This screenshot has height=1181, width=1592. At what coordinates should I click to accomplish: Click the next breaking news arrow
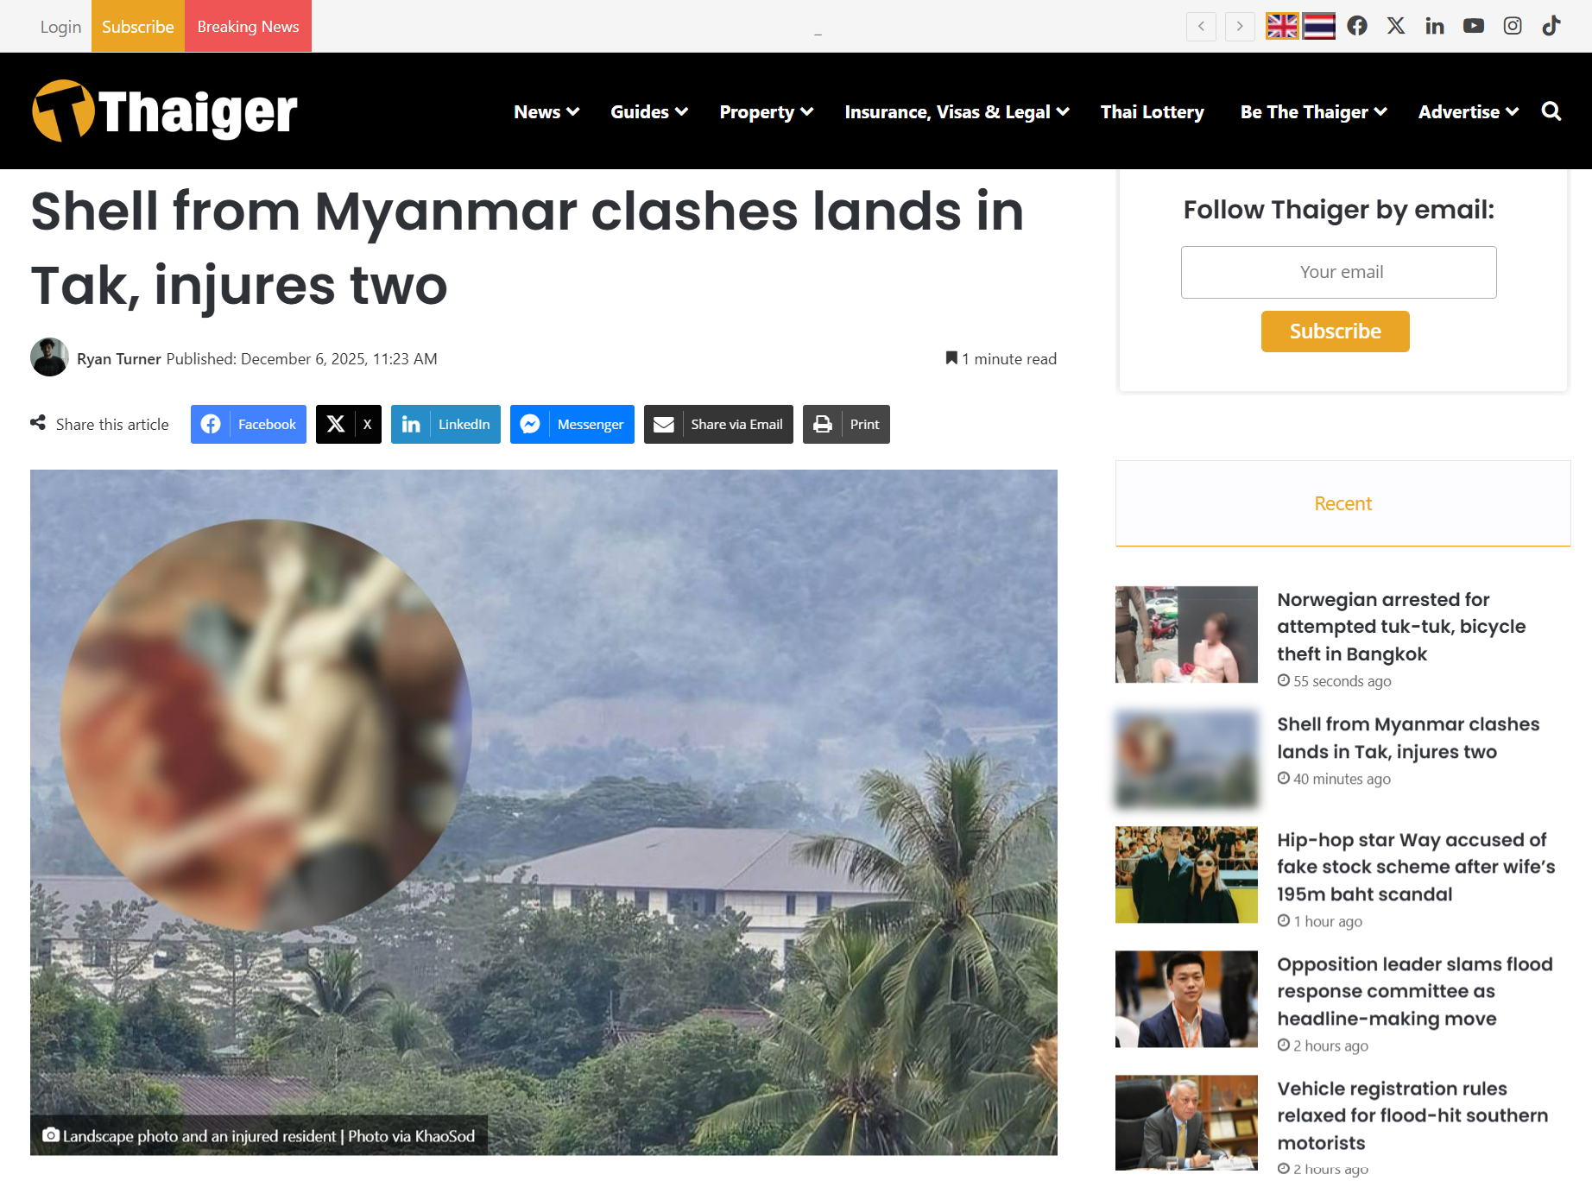(x=1240, y=26)
